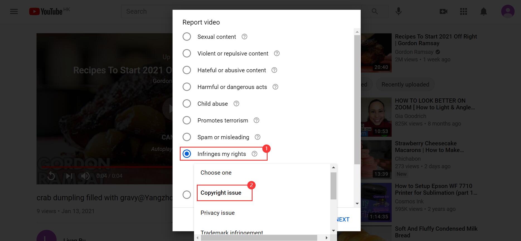Select the radio button below Infringes my rights
This screenshot has height=241, width=521.
coord(187,194)
